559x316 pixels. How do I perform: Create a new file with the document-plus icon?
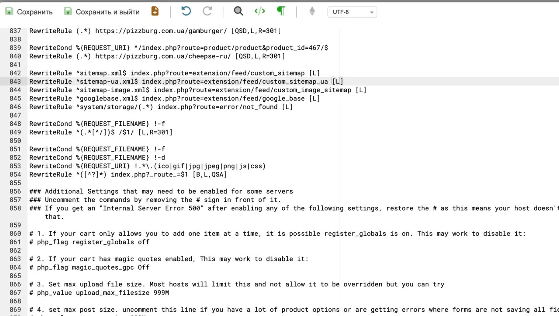155,12
